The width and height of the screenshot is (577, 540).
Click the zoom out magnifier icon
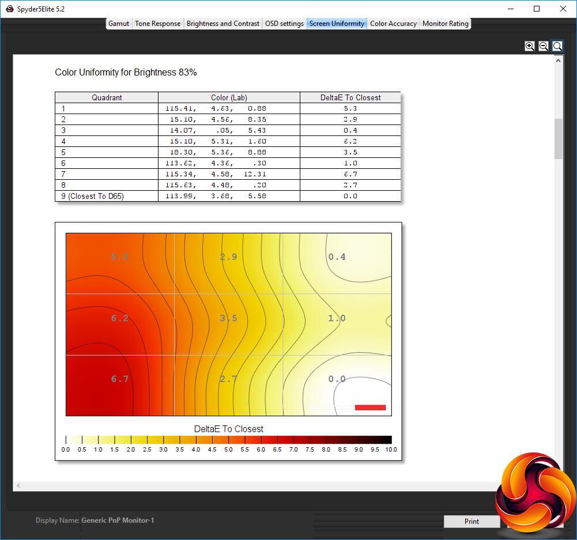pyautogui.click(x=544, y=46)
